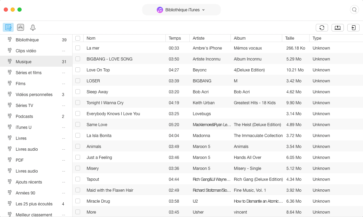Viewport: 363px width, 217px height.
Task: Check the box for Love On Top
Action: point(78,70)
